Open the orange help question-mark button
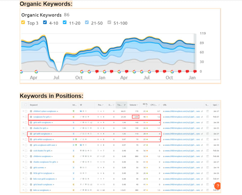 point(217,186)
